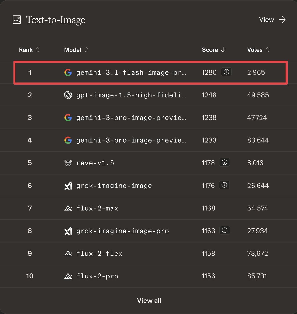The height and width of the screenshot is (314, 297).
Task: Click the score value 1158
Action: point(208,254)
